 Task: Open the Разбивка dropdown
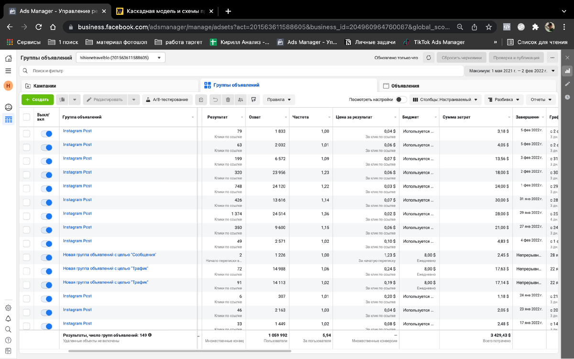click(x=504, y=100)
